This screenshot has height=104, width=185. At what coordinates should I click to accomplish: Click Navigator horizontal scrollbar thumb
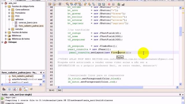[x=18, y=84]
